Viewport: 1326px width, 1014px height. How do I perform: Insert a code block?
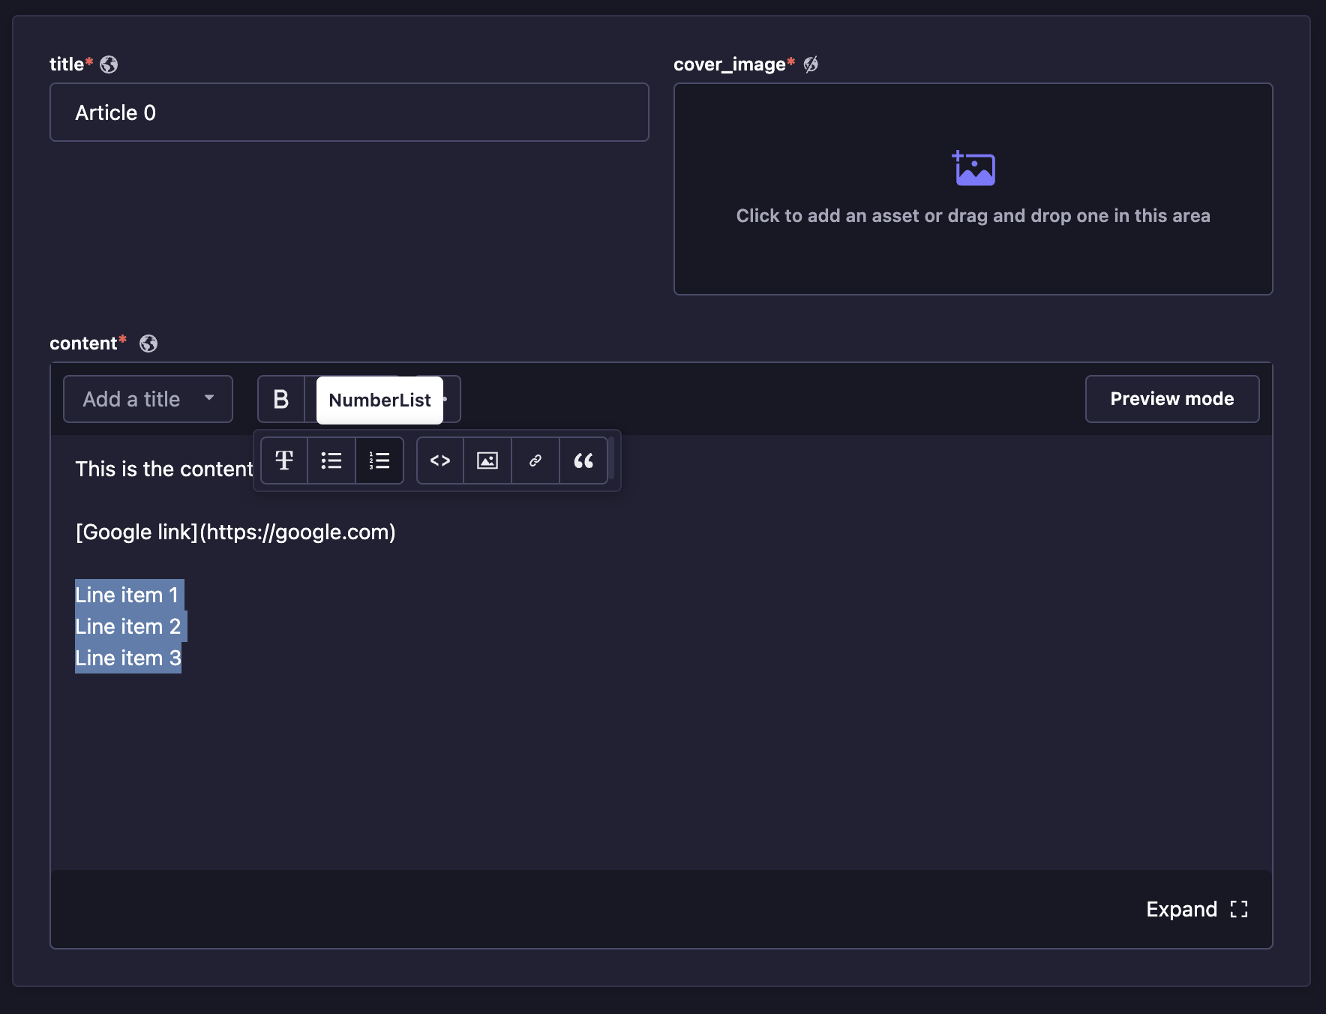[440, 460]
